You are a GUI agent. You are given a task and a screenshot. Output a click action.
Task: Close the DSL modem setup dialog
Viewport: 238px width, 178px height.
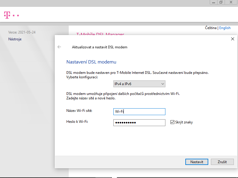233,39
